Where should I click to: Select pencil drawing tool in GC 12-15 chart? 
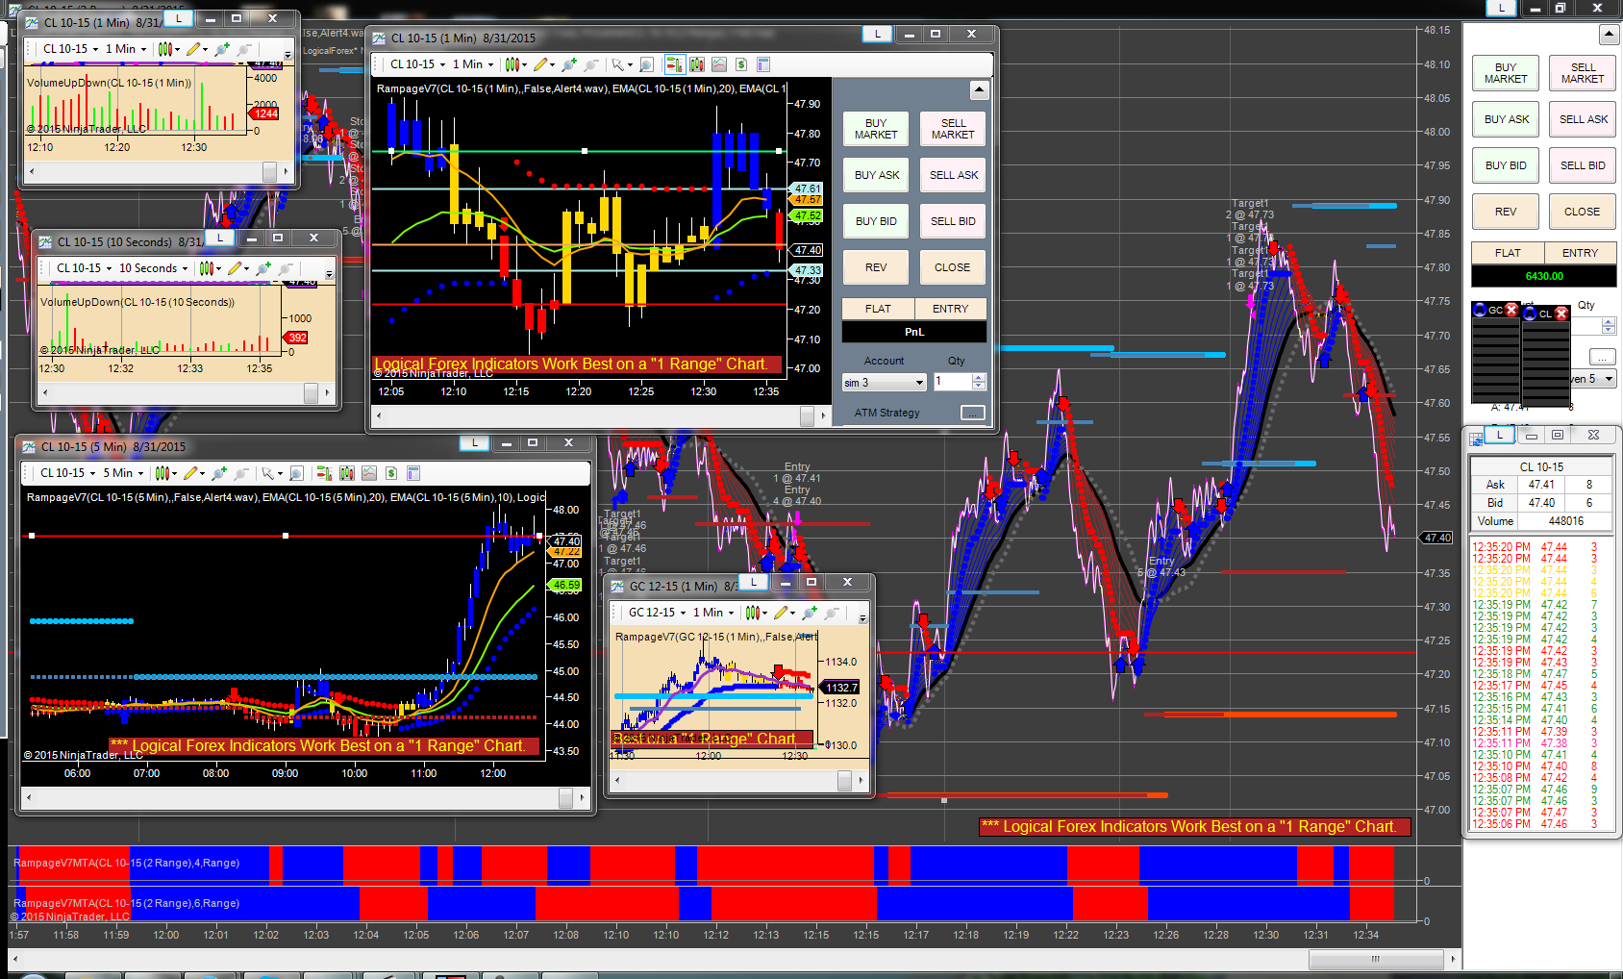click(x=783, y=613)
